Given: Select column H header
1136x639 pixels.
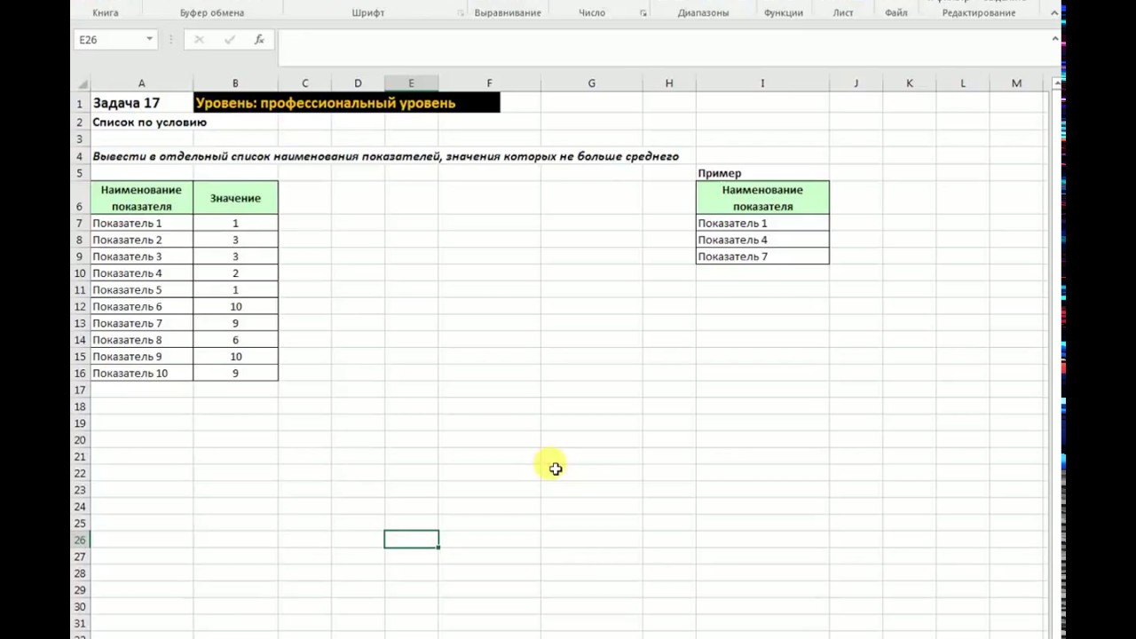Looking at the screenshot, I should click(x=669, y=83).
